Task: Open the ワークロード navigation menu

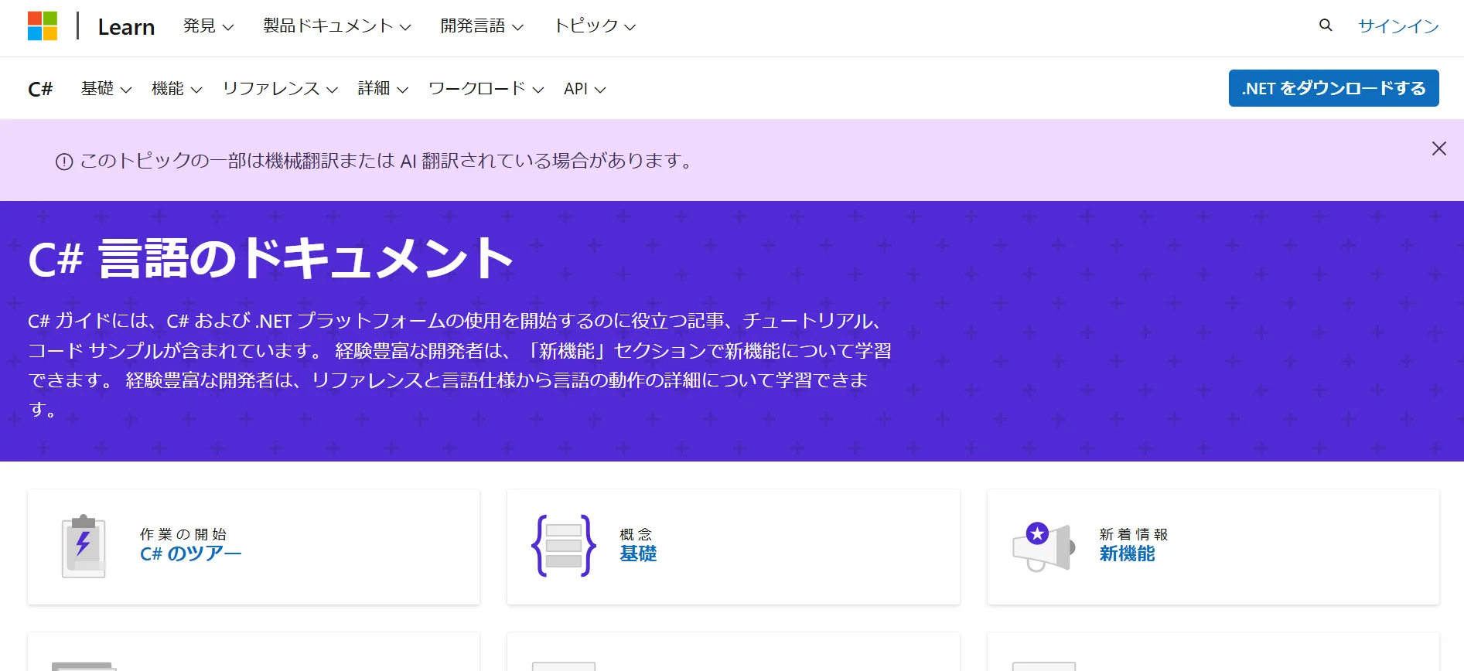Action: (x=486, y=89)
